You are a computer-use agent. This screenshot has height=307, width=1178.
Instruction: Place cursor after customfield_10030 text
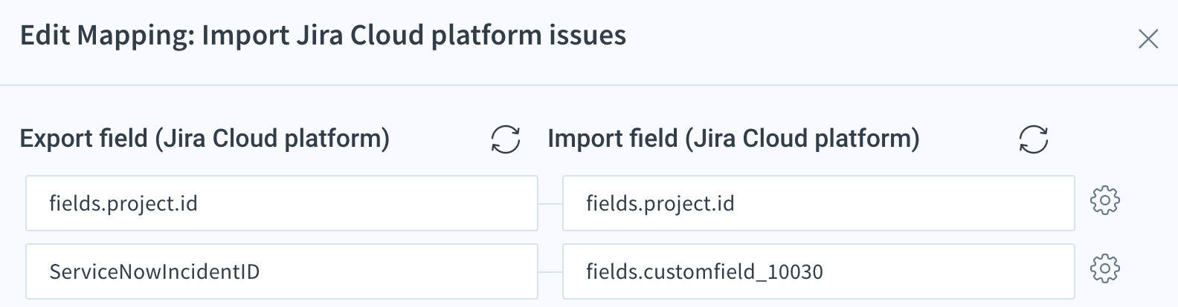pos(825,271)
